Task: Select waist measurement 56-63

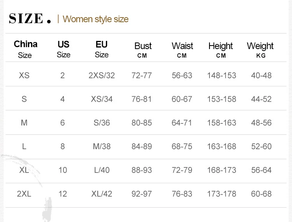Action: [x=182, y=75]
